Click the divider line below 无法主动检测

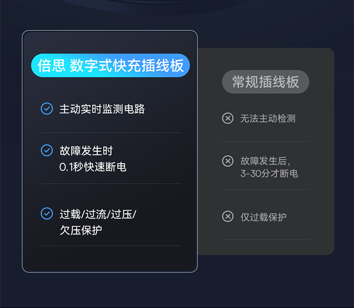tap(265, 141)
